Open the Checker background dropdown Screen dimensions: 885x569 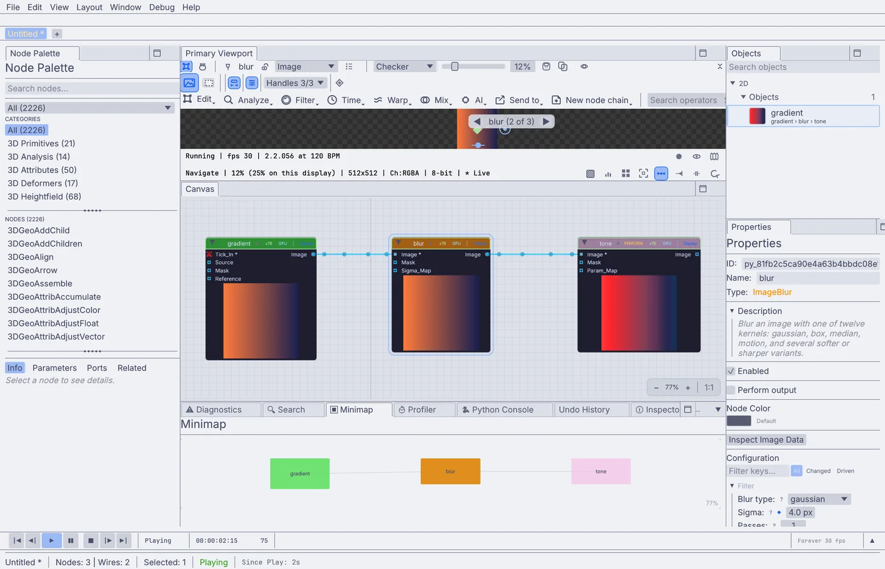pos(404,67)
